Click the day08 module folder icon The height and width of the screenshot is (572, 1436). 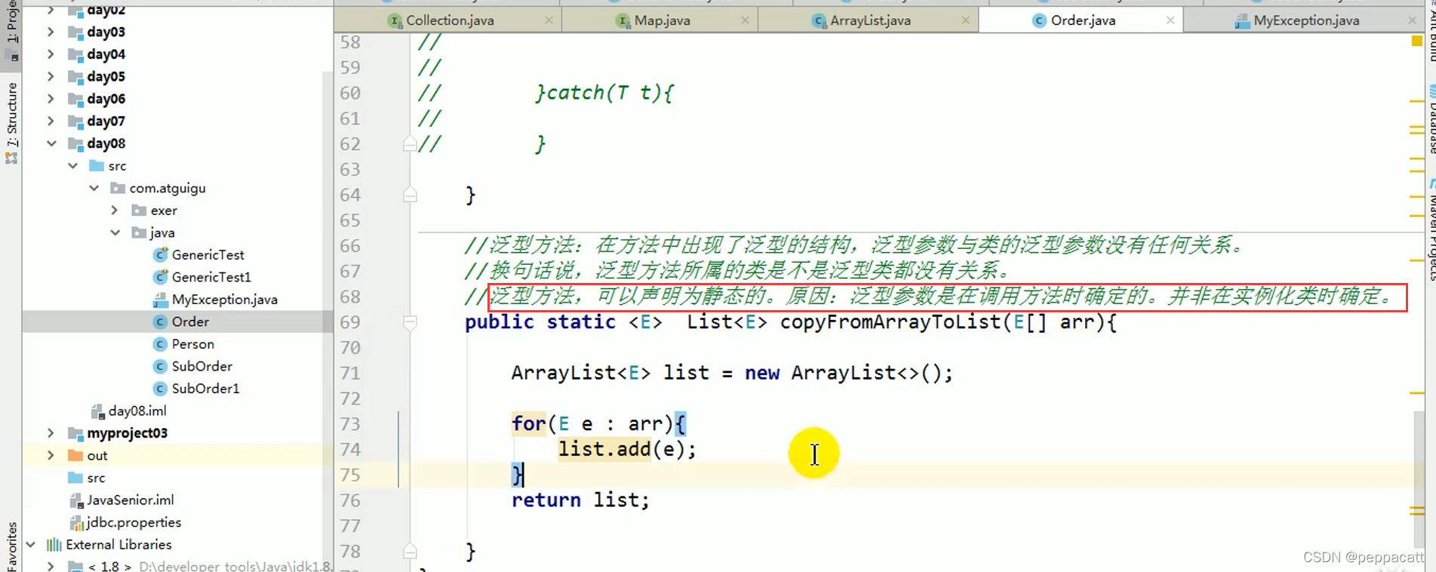75,143
